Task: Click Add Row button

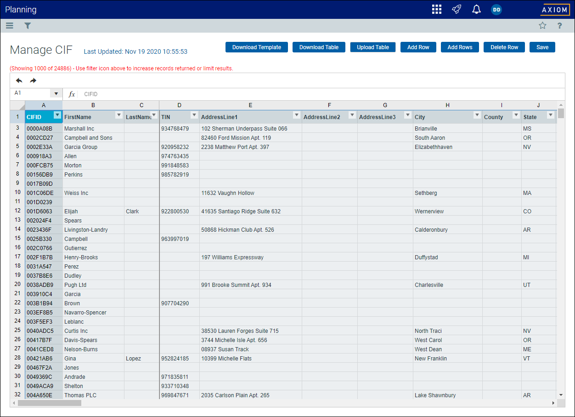Action: click(x=418, y=47)
